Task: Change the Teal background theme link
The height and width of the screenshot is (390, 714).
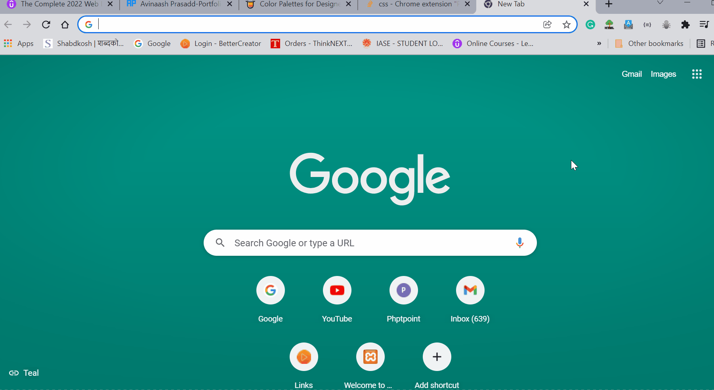Action: (x=24, y=373)
